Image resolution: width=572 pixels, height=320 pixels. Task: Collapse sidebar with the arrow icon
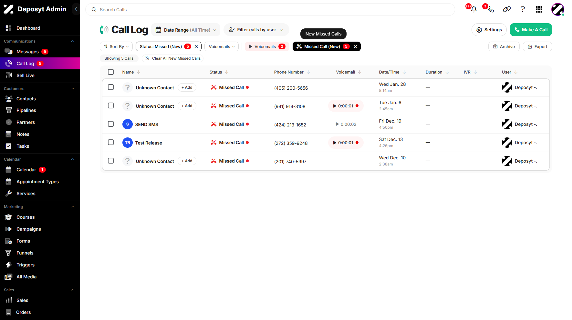coord(76,9)
